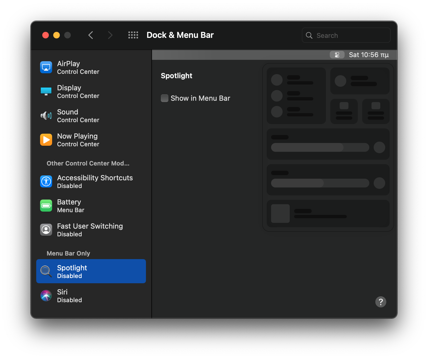This screenshot has width=428, height=359.
Task: Click the Control Center icon in preview menu bar
Action: point(337,55)
